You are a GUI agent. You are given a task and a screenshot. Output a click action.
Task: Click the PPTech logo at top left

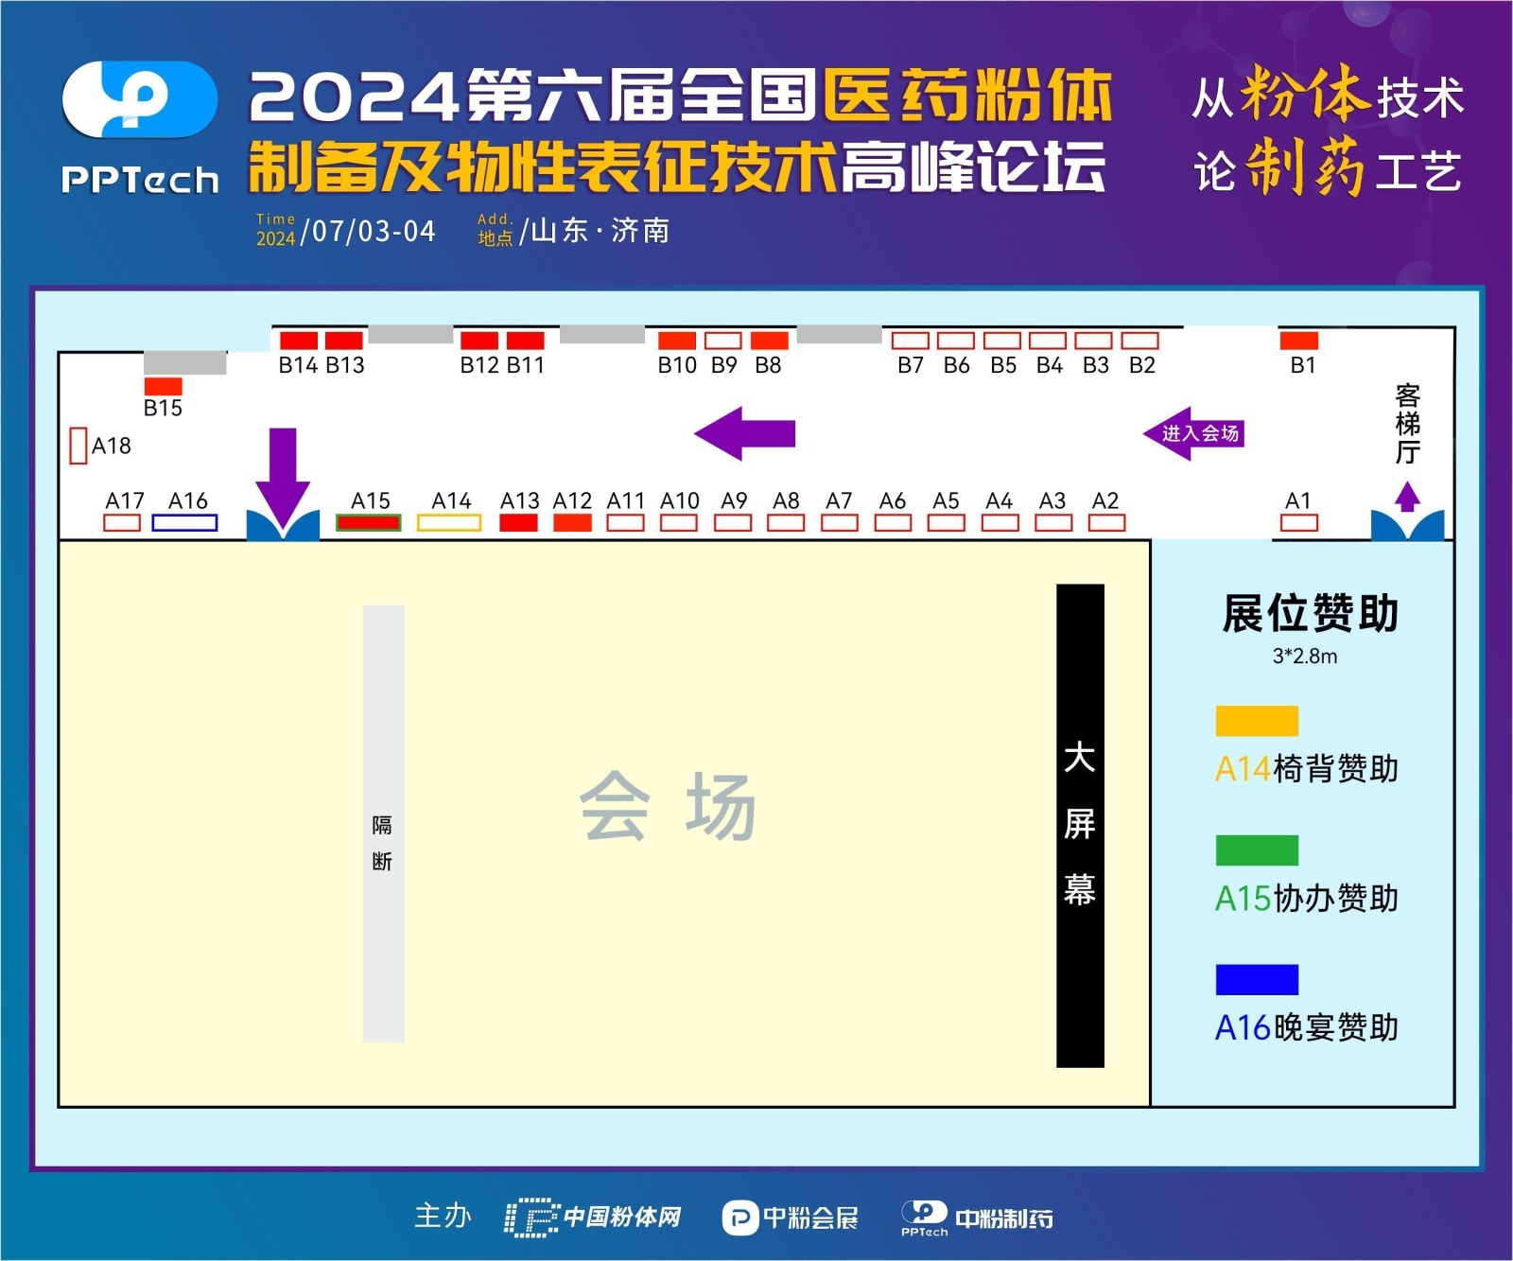(140, 127)
